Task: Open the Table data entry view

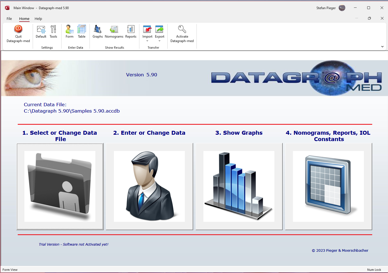Action: [82, 30]
